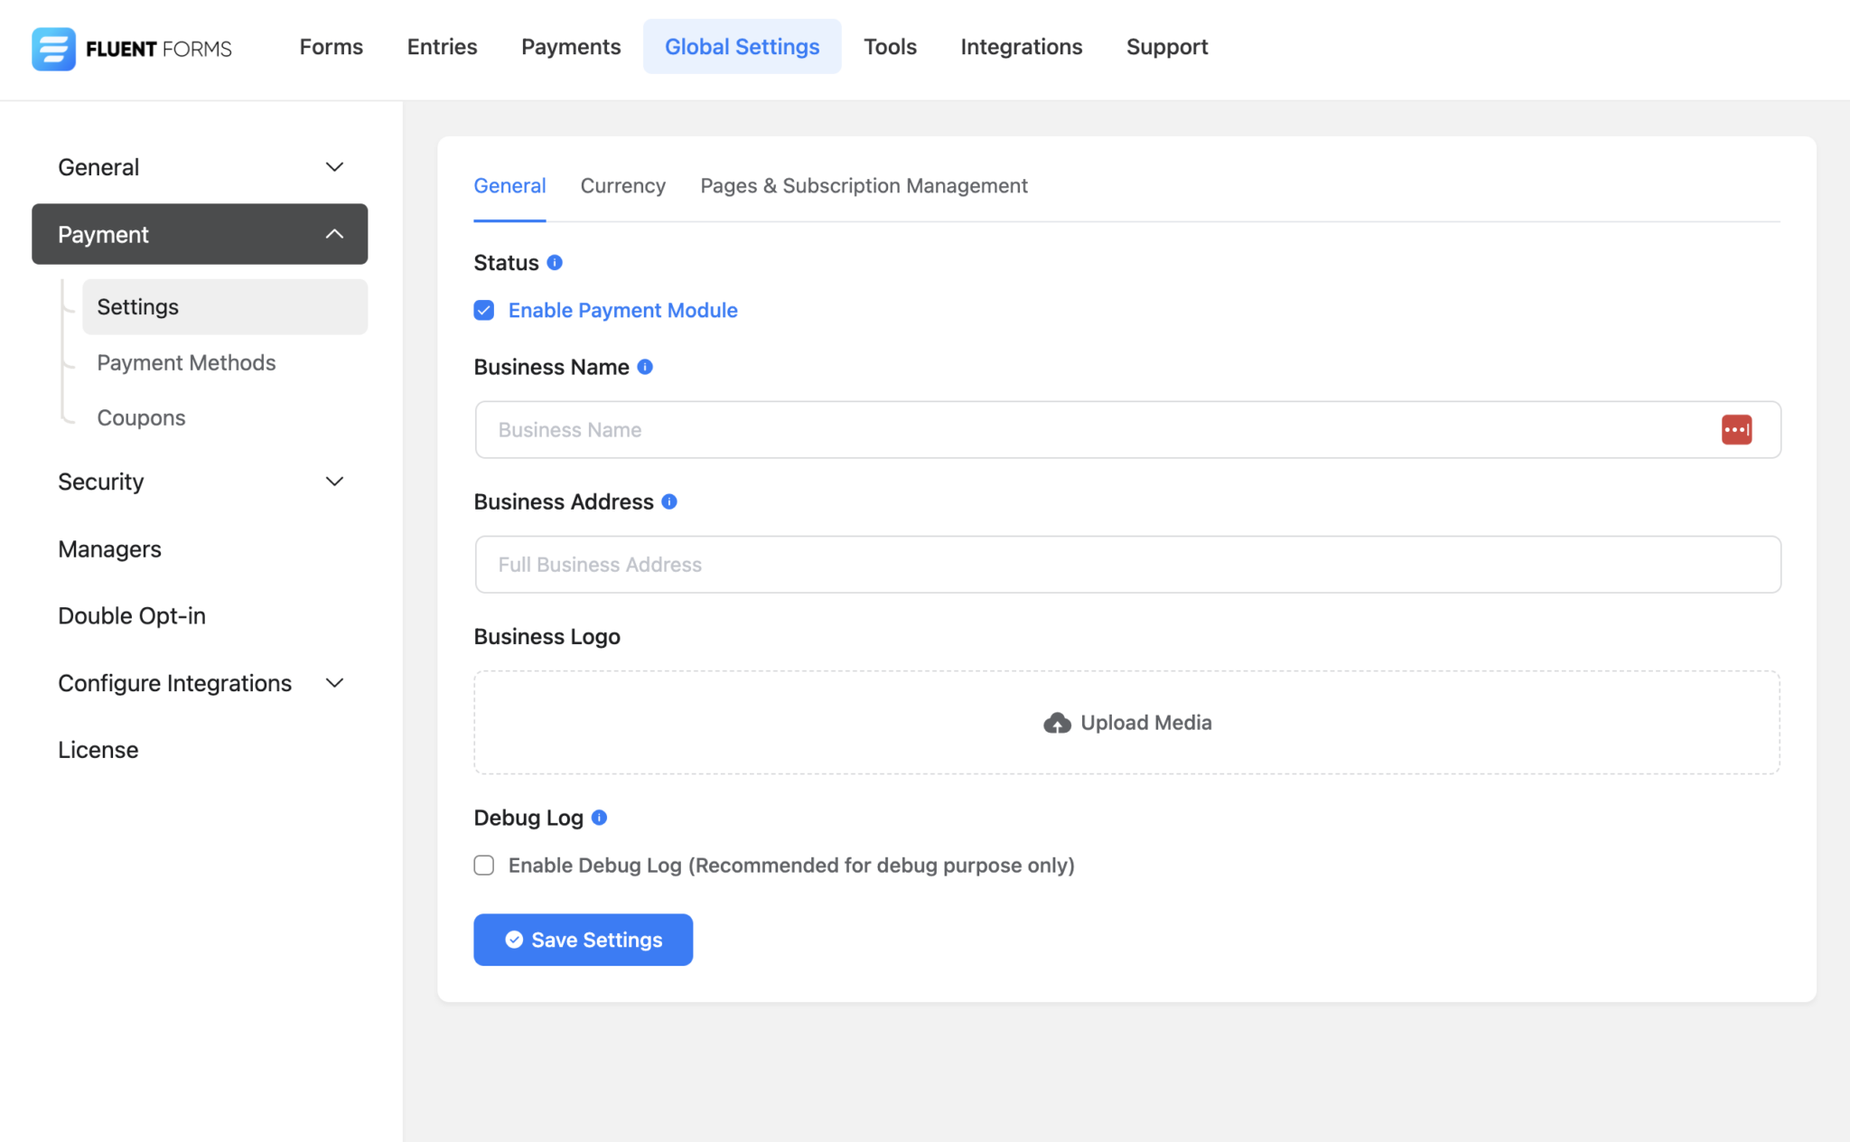Click 'Enable Debug Log (Recommended for debug purpose only)' text
This screenshot has height=1142, width=1850.
[791, 866]
